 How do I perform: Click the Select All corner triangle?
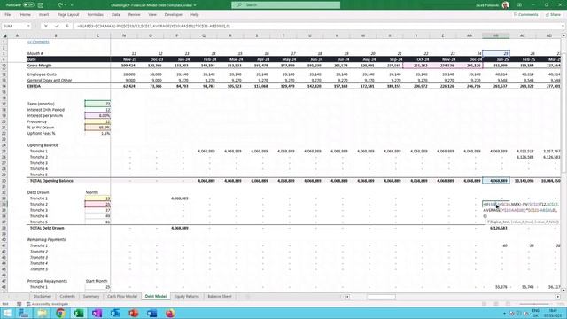4,35
